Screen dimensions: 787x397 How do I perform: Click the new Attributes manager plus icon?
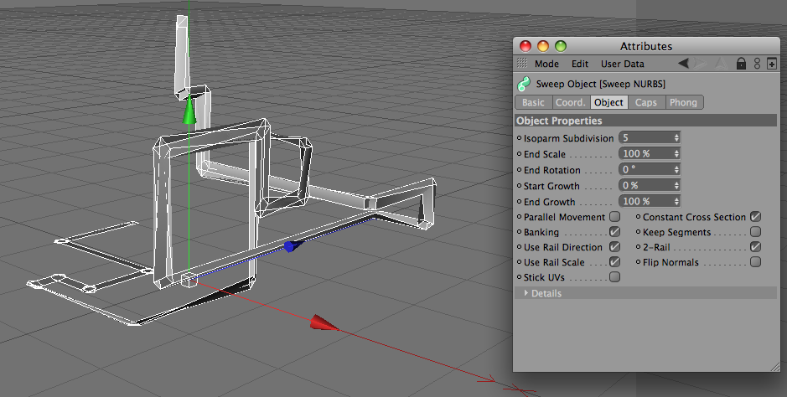772,64
